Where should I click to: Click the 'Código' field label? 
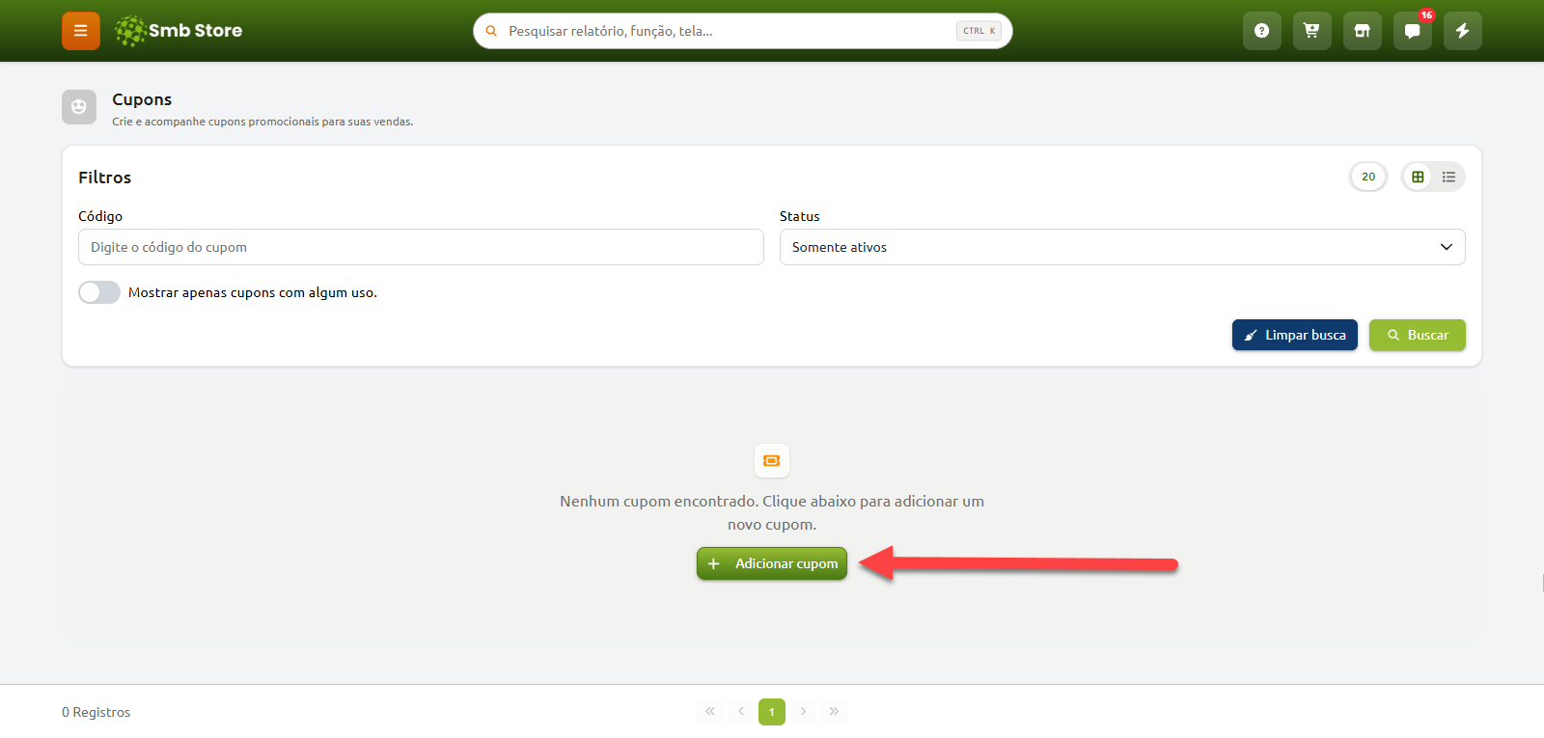[100, 216]
